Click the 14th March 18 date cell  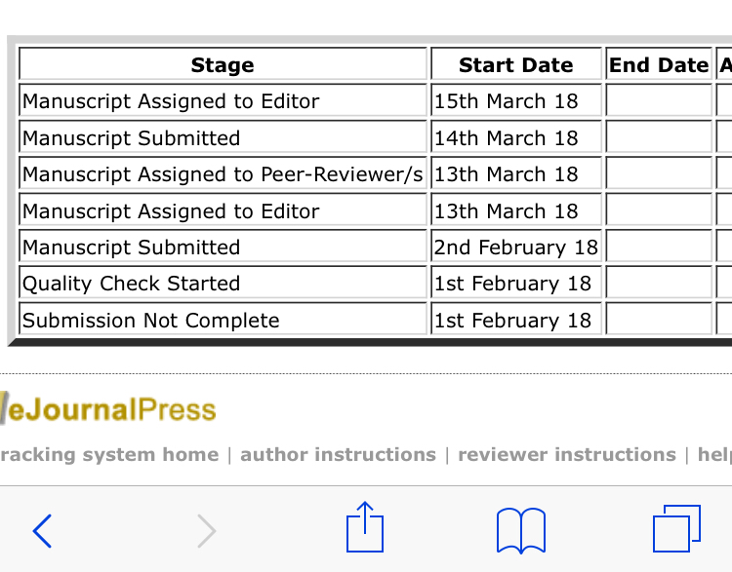tap(507, 138)
